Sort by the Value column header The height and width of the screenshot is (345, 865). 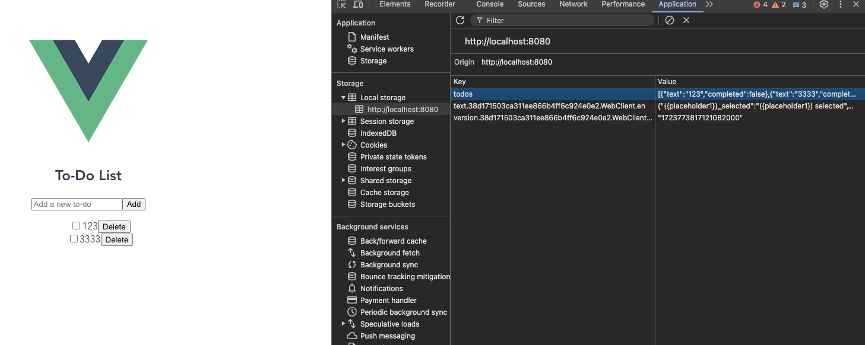coord(760,82)
